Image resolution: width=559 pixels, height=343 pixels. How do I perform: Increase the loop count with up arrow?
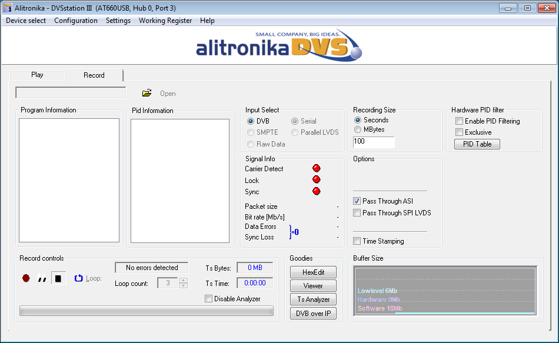pos(183,280)
